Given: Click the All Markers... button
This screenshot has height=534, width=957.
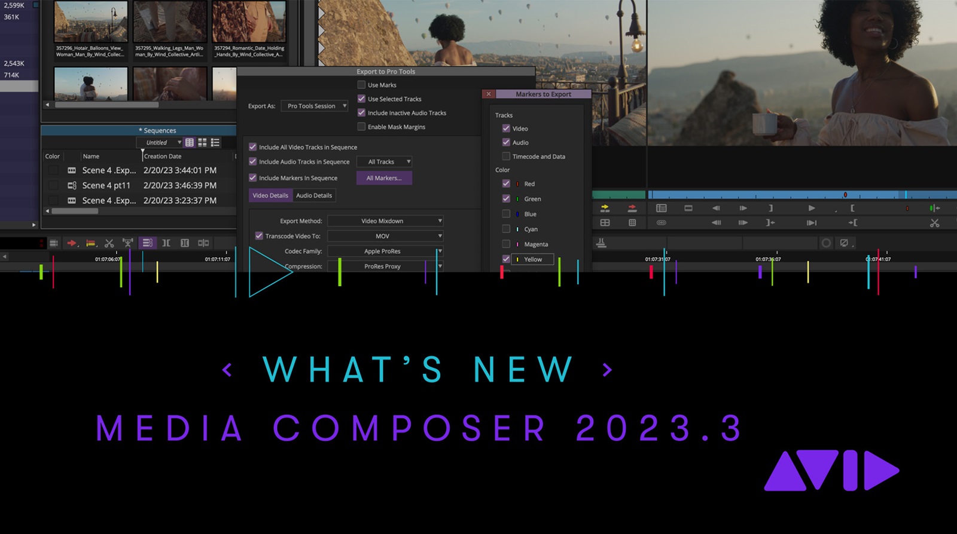Looking at the screenshot, I should point(384,178).
